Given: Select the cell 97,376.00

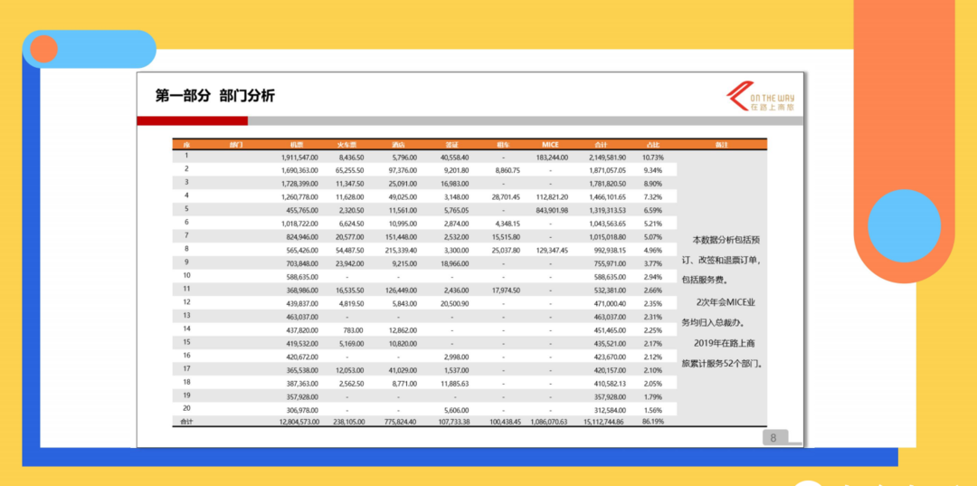Looking at the screenshot, I should pyautogui.click(x=403, y=170).
